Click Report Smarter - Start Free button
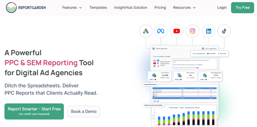 (x=34, y=111)
